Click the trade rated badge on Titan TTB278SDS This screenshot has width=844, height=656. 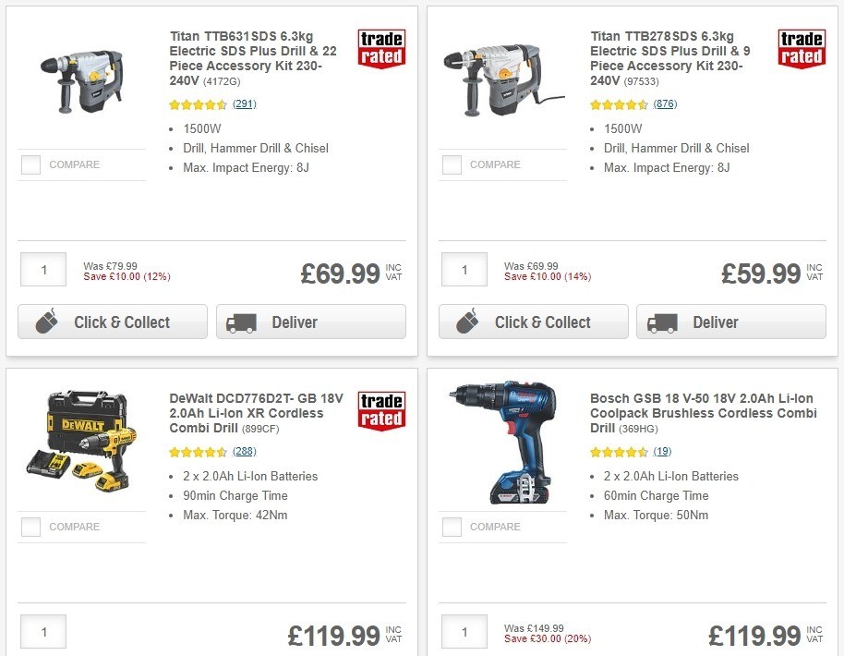tap(802, 49)
